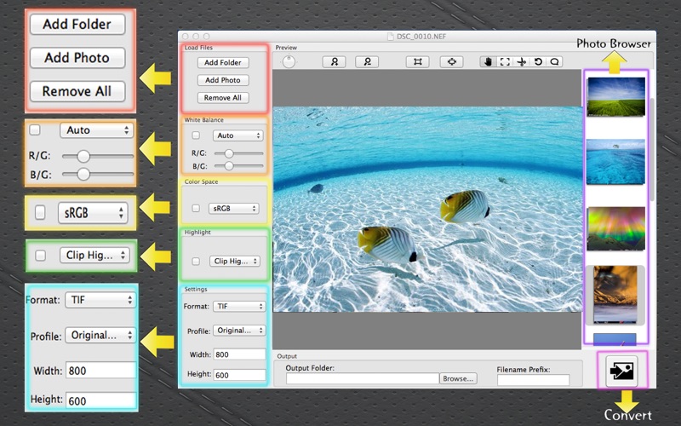
Task: Click the photo browser vertical scrollbar
Action: coord(651,150)
